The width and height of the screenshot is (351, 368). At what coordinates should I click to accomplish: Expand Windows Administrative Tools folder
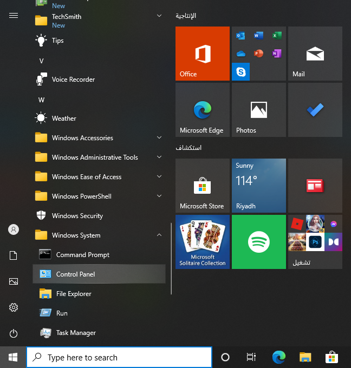(99, 157)
